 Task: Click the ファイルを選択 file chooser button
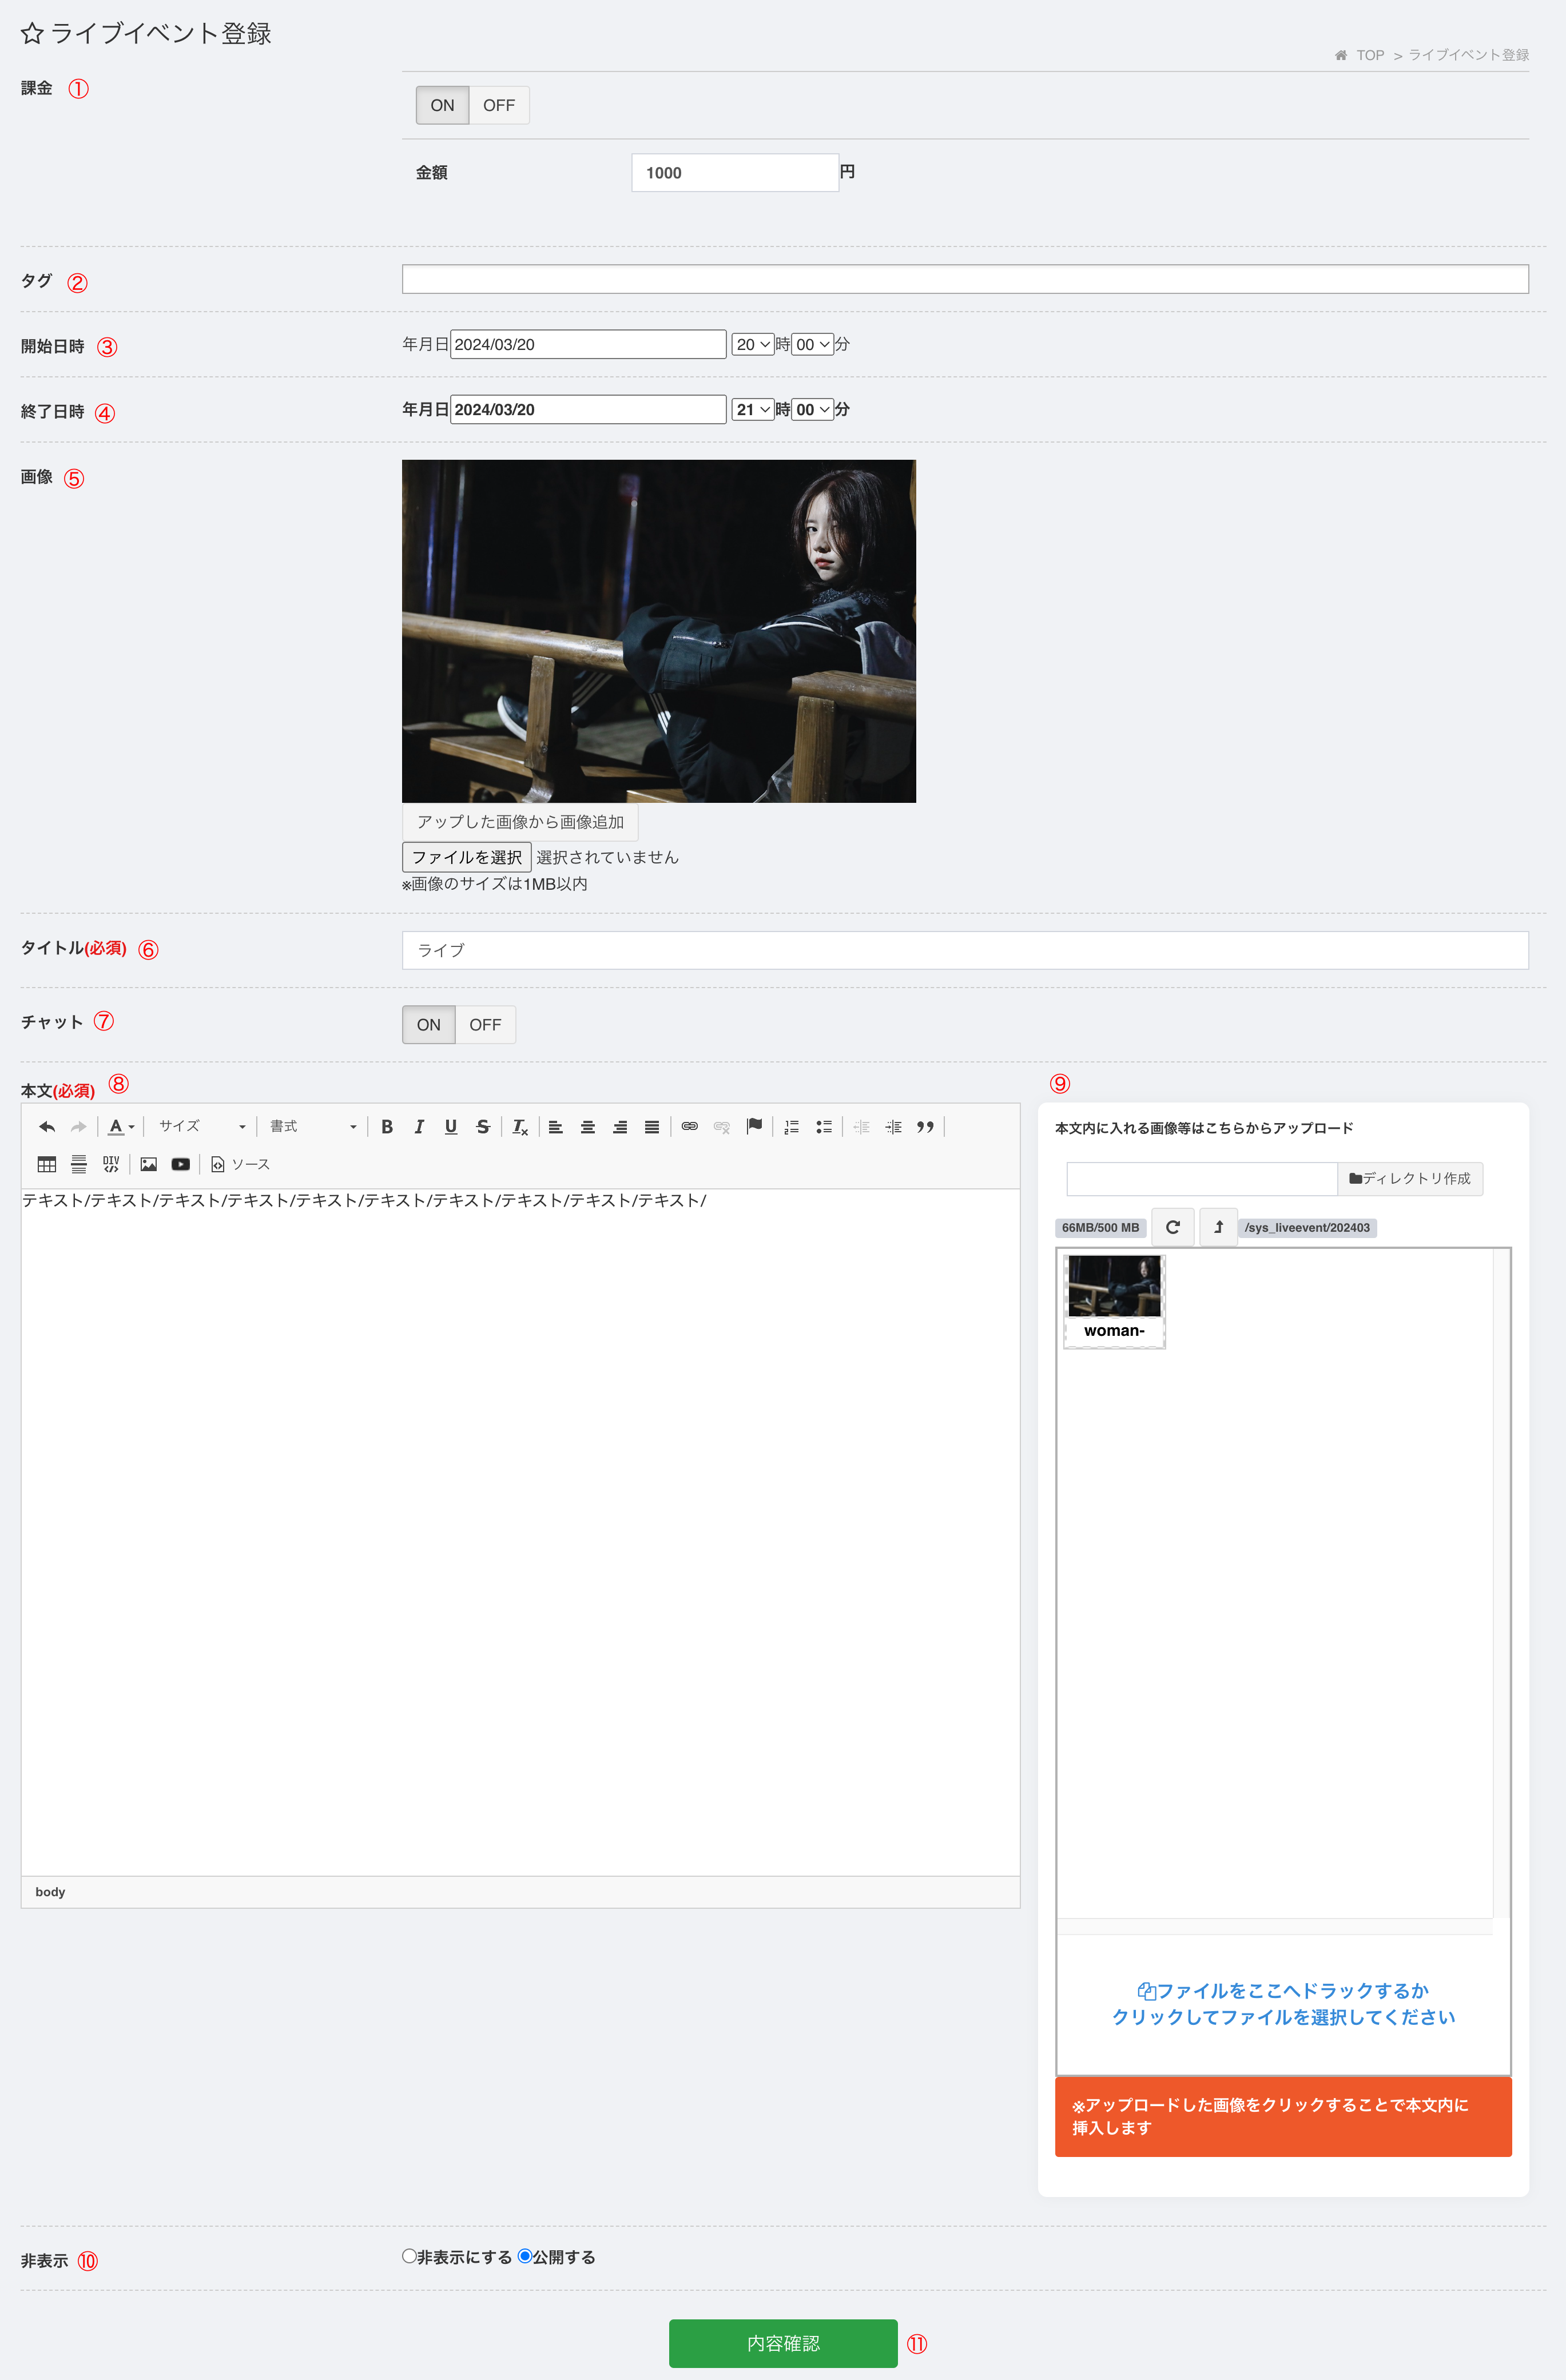(x=467, y=857)
